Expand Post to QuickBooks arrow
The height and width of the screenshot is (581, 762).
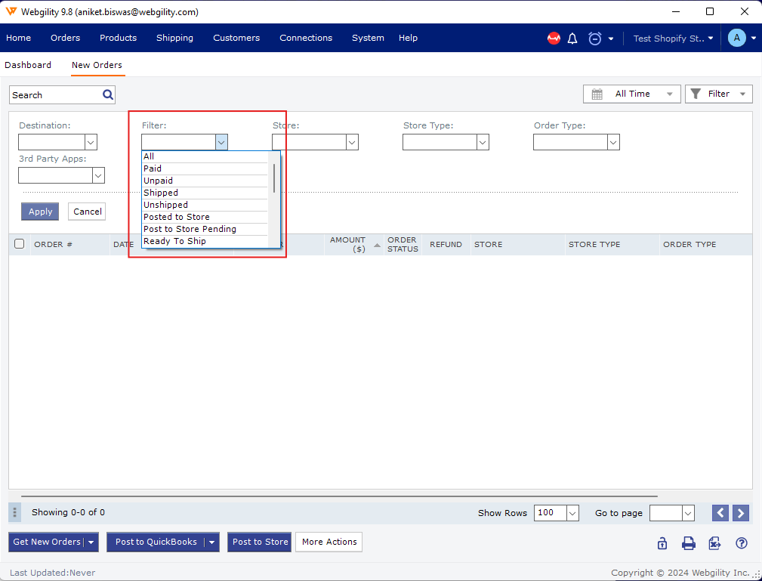(212, 542)
